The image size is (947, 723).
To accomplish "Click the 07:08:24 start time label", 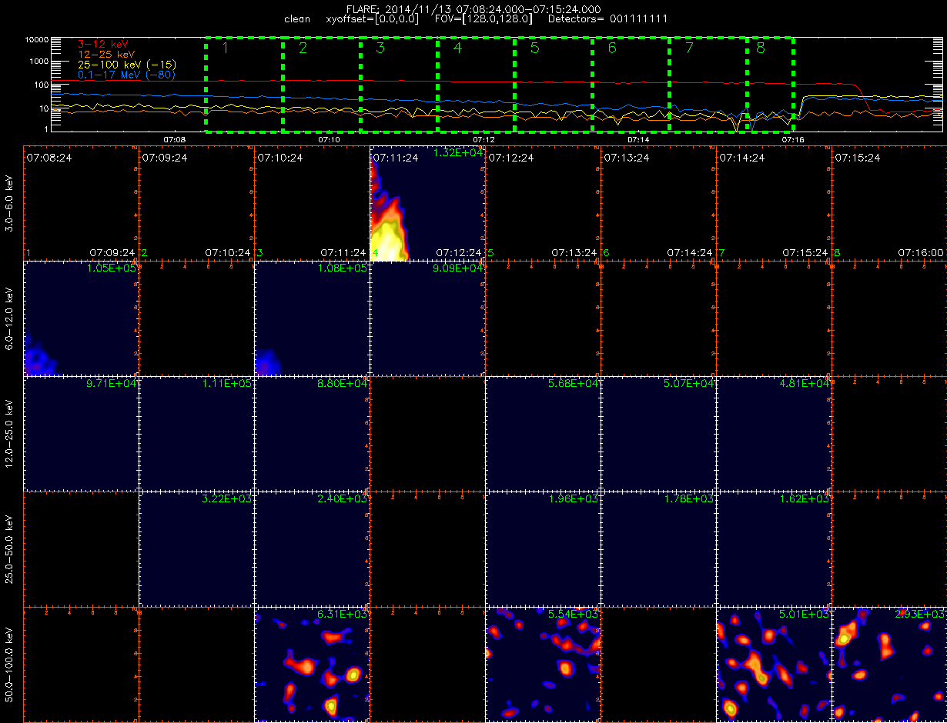I will pos(48,157).
